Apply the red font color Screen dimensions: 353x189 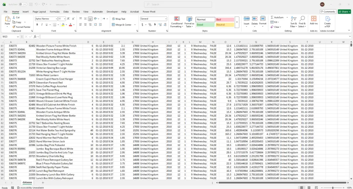[71, 25]
